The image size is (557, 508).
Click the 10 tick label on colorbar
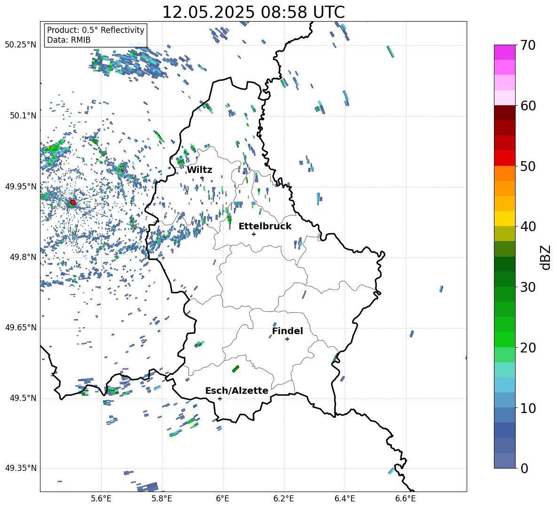528,408
